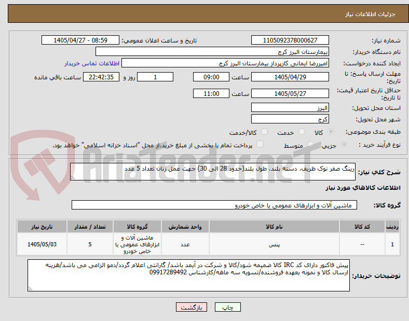Click the unit cell عدد
Image resolution: width=409 pixels, height=321 pixels.
coord(185,244)
